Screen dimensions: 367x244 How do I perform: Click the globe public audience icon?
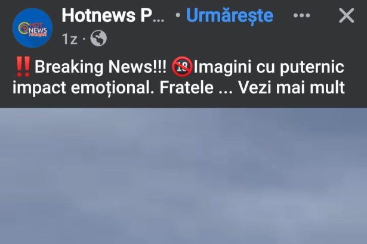[x=98, y=38]
